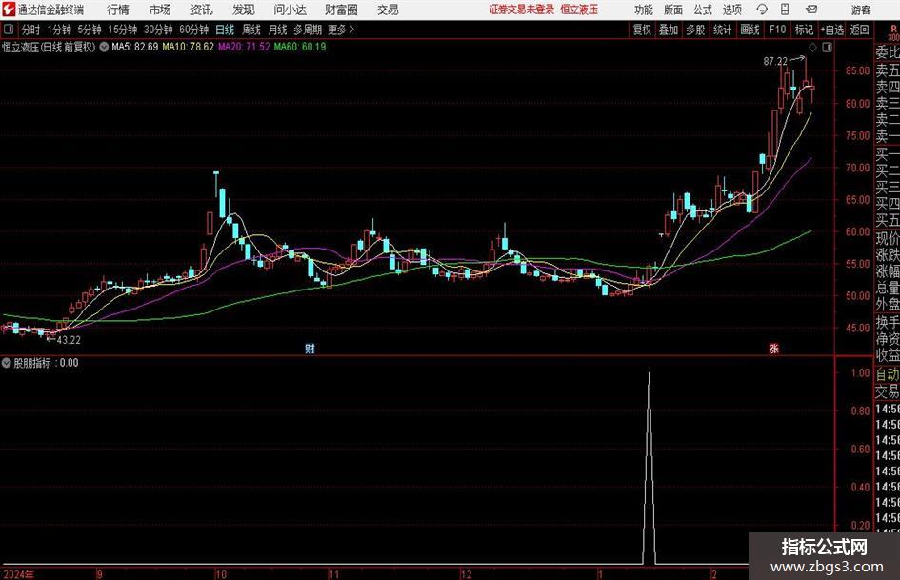Expand the main chart indicator dropdown circle
900x580 pixels.
pyautogui.click(x=104, y=47)
